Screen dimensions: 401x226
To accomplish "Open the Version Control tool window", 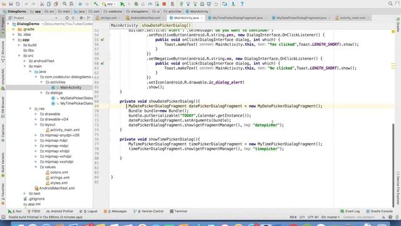I will [148, 212].
